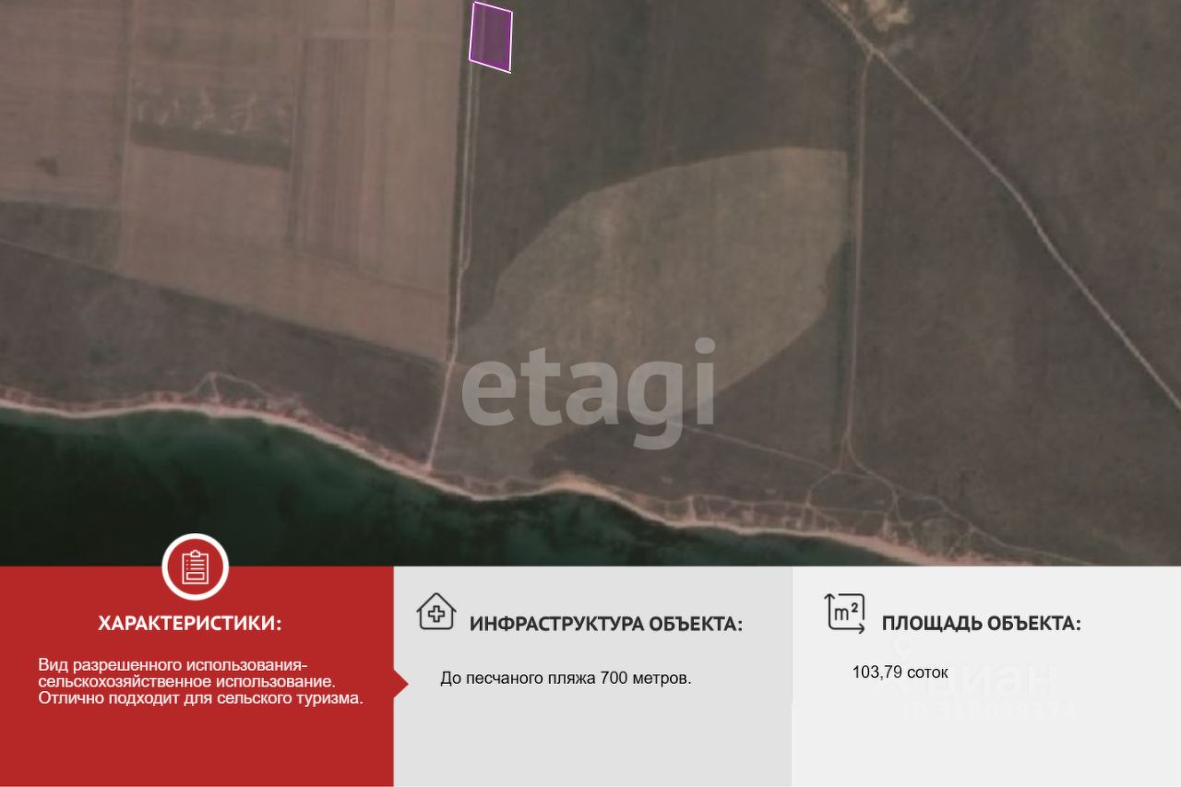Click the clipboard characteristics icon
Image resolution: width=1181 pixels, height=787 pixels.
195,567
